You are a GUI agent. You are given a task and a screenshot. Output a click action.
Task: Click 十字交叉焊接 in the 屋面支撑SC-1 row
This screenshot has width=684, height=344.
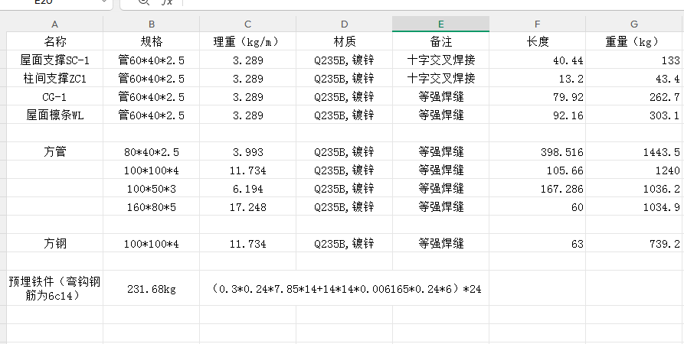[440, 60]
